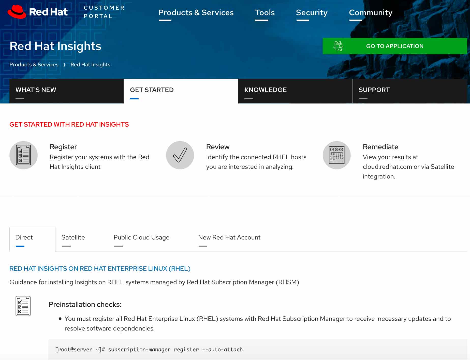The height and width of the screenshot is (360, 470).
Task: Switch to the Knowledge section
Action: [x=266, y=90]
